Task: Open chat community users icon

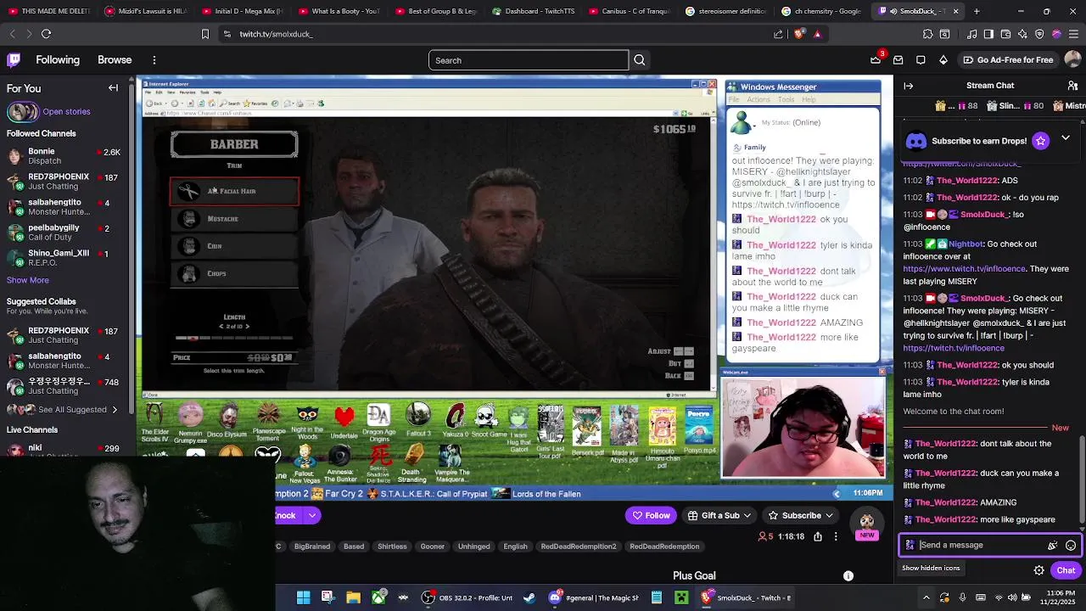Action: (1073, 86)
